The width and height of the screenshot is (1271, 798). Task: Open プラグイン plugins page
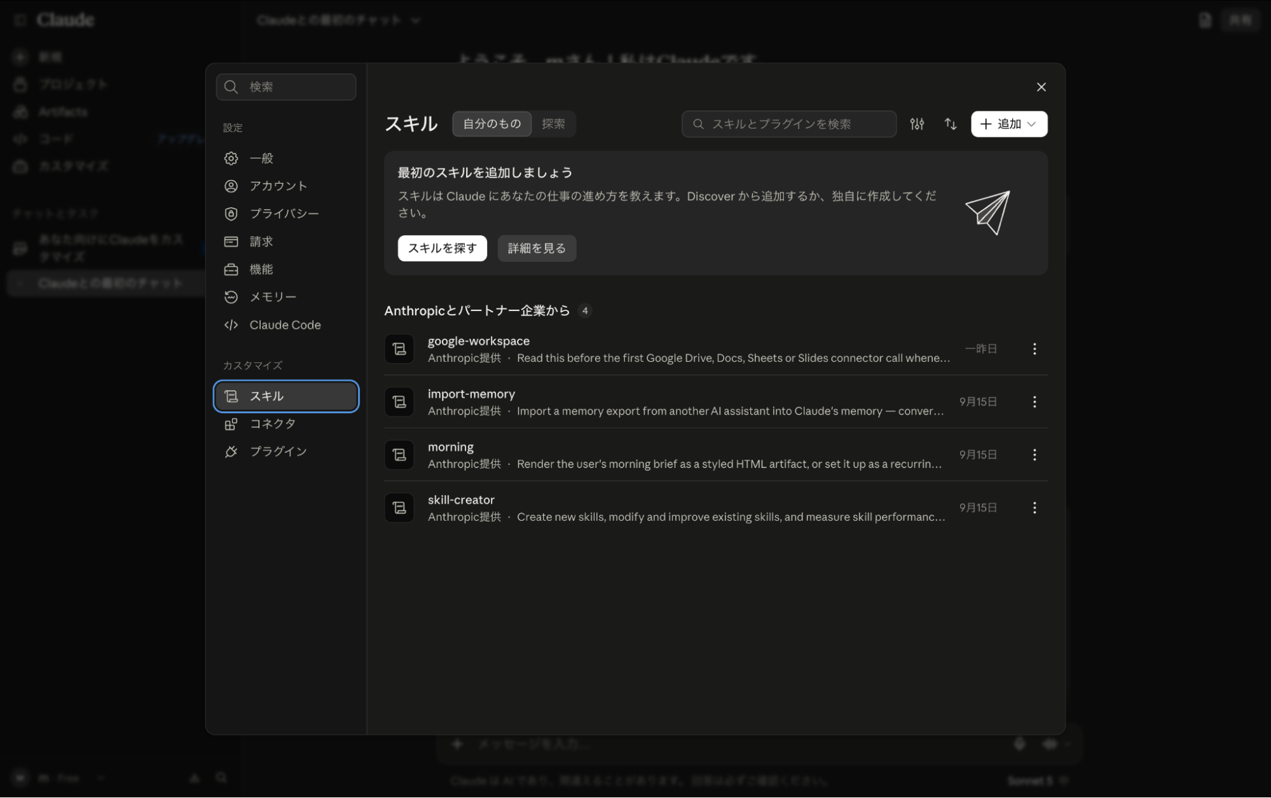[x=286, y=451]
